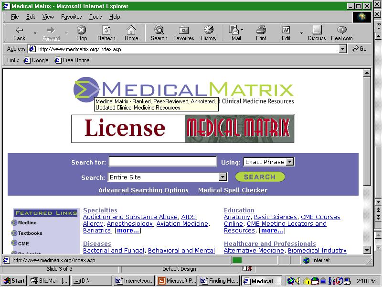
Task: Stop loading the page with Stop
Action: (81, 33)
